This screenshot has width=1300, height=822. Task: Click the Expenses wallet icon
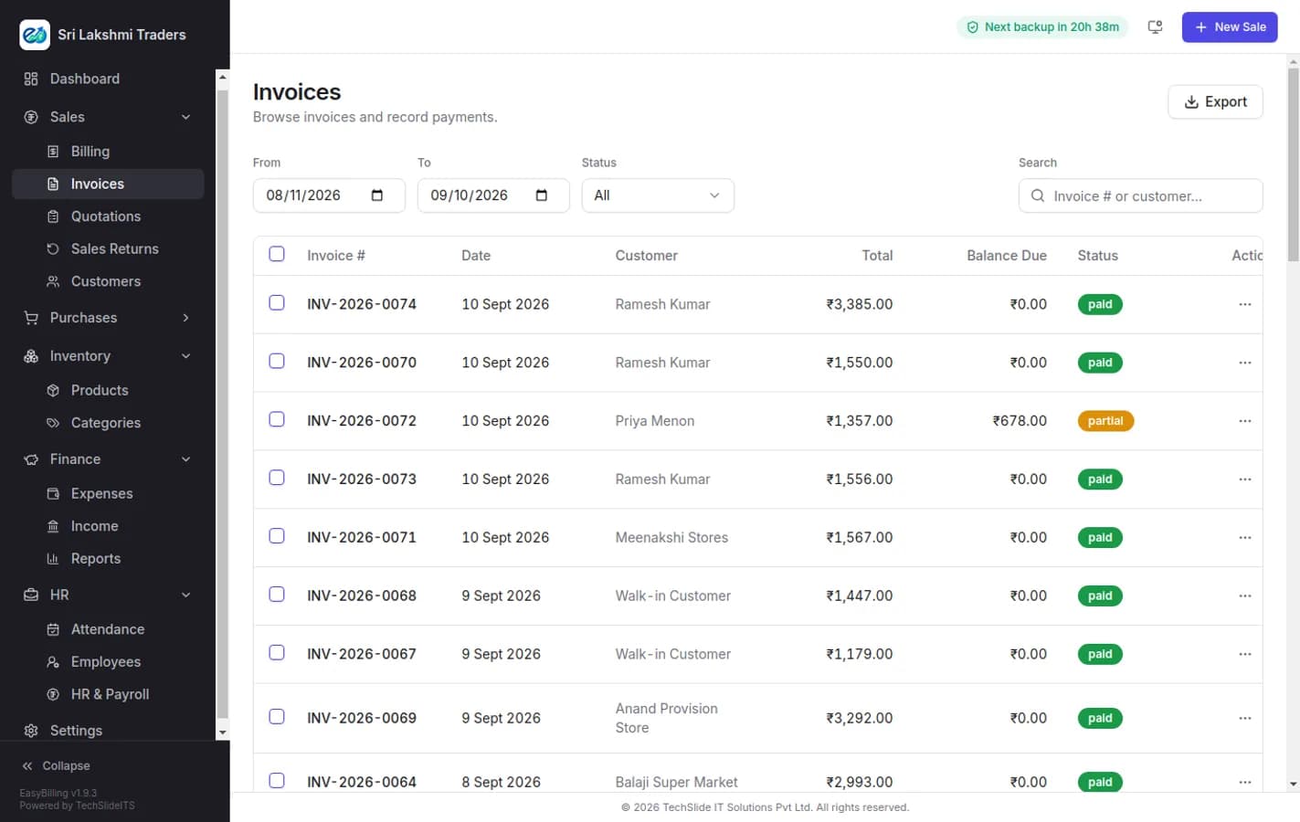(x=53, y=493)
